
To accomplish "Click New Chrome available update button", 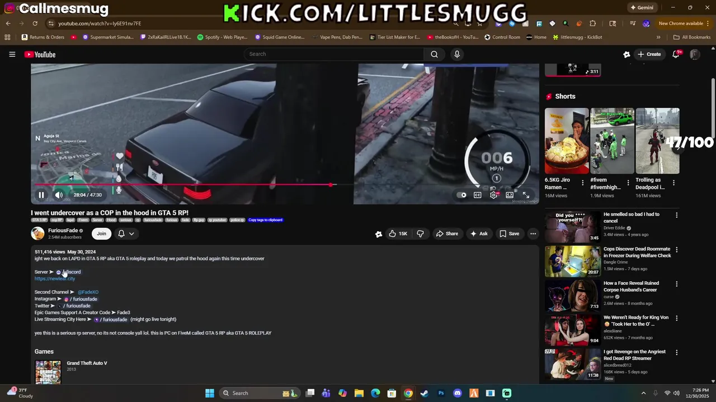I will [680, 23].
